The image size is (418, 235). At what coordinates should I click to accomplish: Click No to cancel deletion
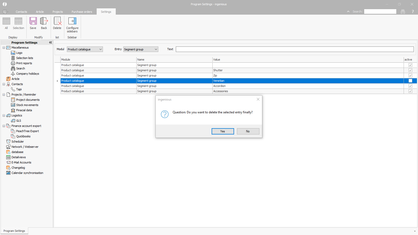tap(248, 131)
